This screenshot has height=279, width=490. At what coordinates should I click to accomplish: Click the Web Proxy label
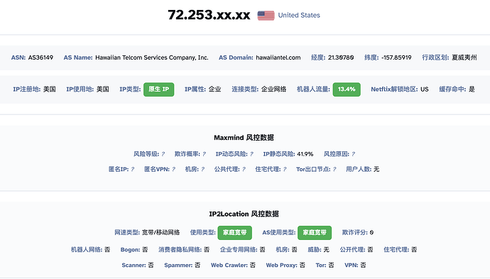click(281, 266)
